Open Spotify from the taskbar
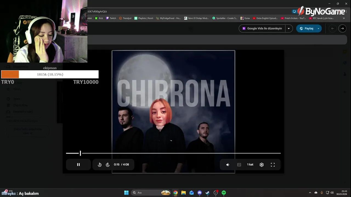351x197 pixels. click(224, 193)
